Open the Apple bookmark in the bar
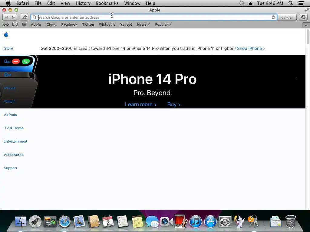This screenshot has width=310, height=232. [36, 24]
